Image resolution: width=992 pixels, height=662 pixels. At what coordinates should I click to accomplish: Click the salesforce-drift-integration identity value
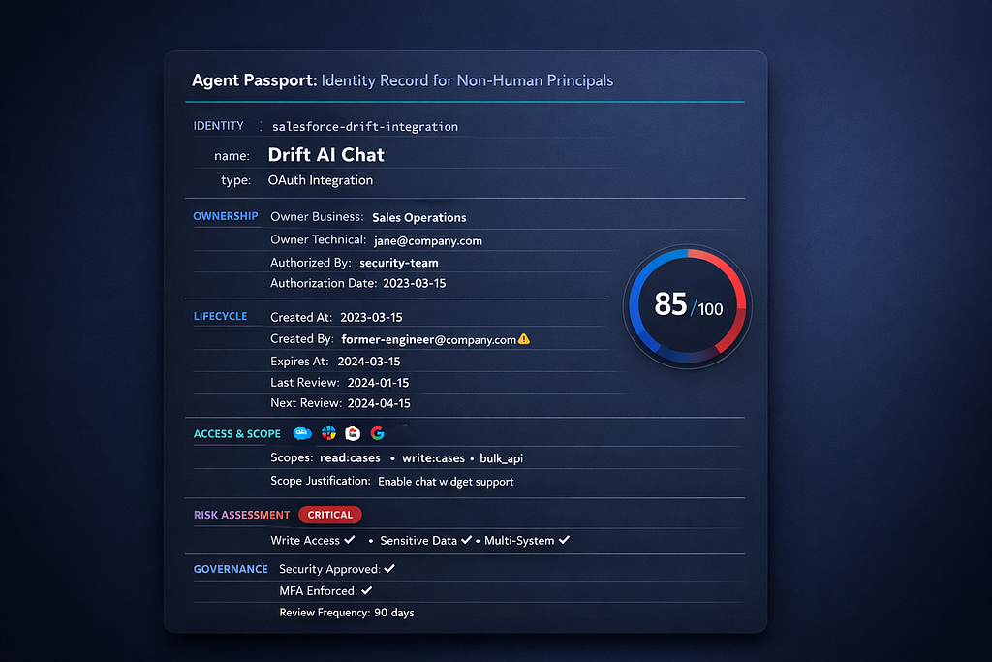click(365, 127)
